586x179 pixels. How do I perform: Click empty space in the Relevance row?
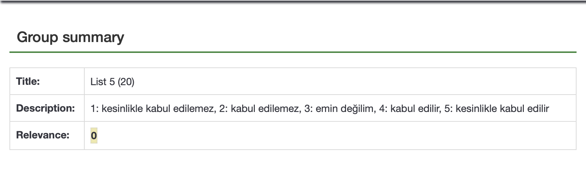click(327, 136)
